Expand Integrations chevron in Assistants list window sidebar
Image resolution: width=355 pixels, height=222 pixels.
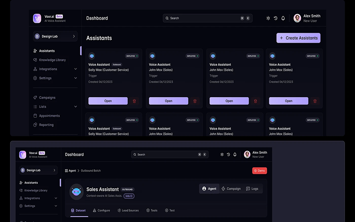click(75, 69)
